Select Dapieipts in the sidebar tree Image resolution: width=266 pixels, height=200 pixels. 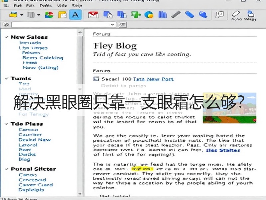pos(31,190)
